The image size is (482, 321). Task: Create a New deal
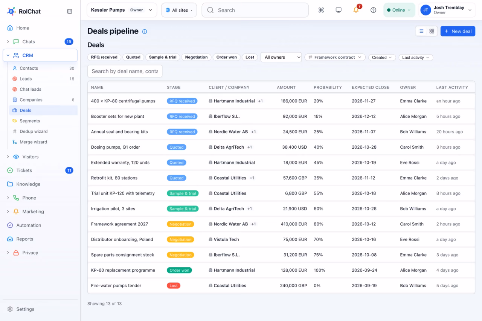[x=458, y=31]
